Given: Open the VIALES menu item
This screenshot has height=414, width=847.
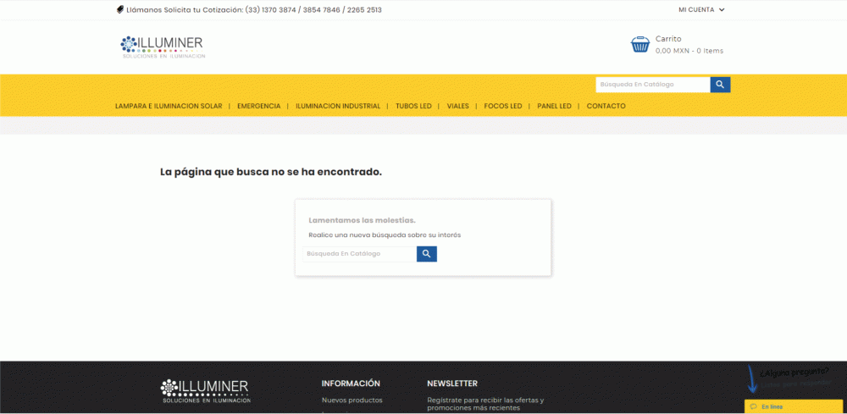Looking at the screenshot, I should pos(457,107).
